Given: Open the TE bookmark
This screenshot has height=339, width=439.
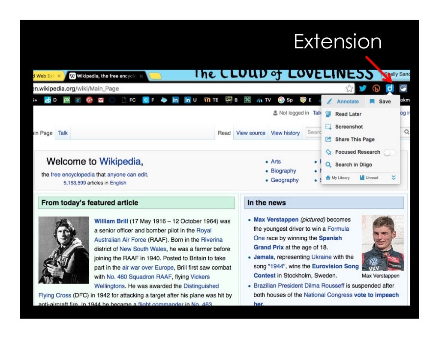Looking at the screenshot, I should pos(211,100).
